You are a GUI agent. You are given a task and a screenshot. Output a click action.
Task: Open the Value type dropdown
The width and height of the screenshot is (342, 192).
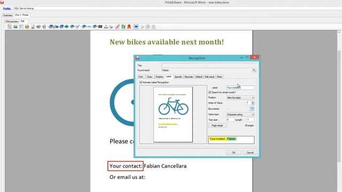coord(240,115)
